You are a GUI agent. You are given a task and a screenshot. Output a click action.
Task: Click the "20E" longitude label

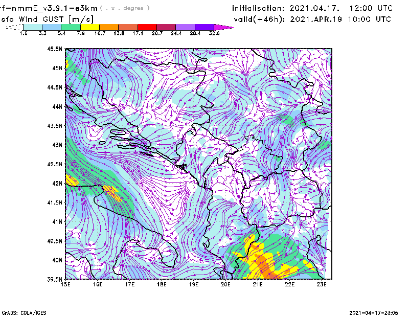coord(225,284)
